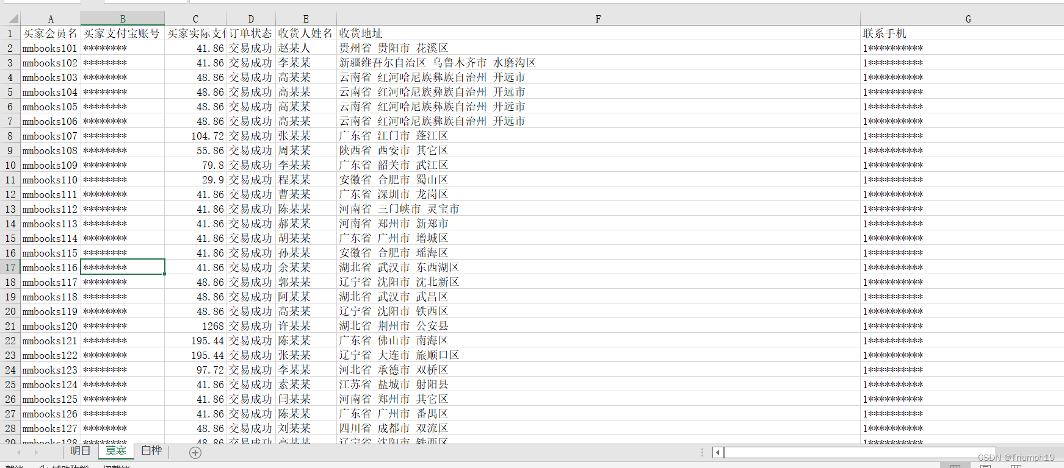Click the recipient cell 余某某
Image resolution: width=1064 pixels, height=468 pixels.
tap(306, 268)
